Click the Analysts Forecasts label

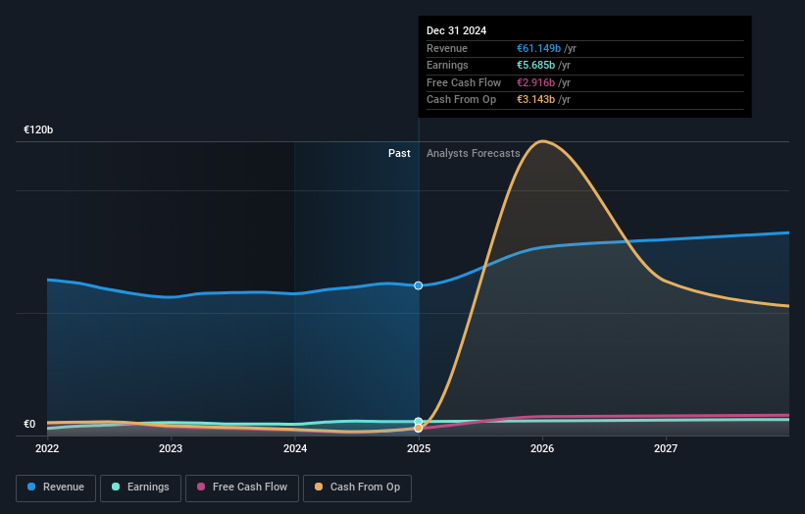[x=473, y=154]
